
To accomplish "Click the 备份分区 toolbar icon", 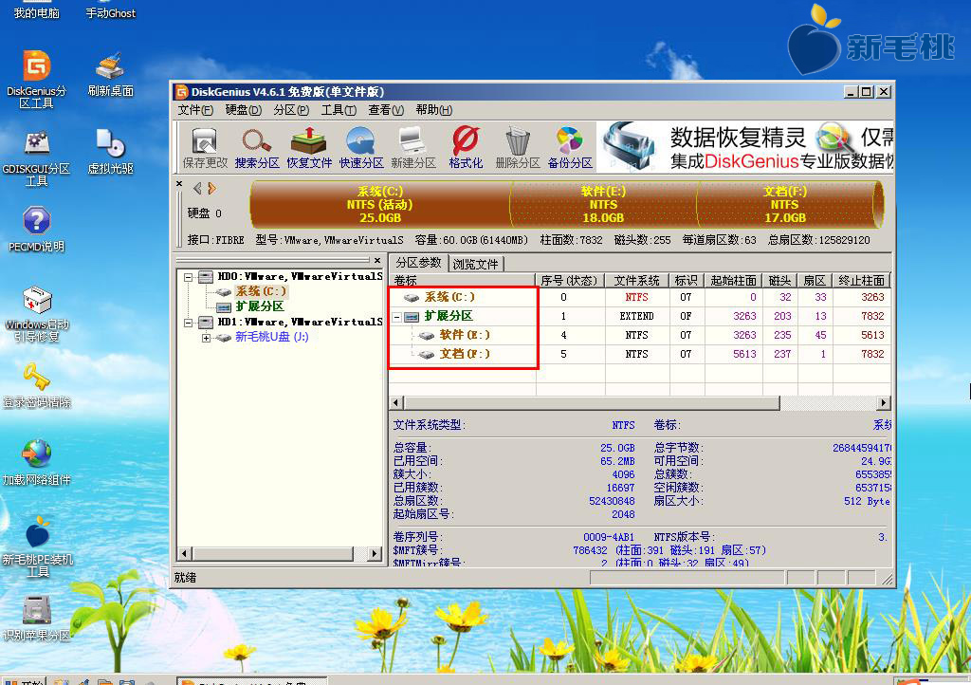I will coord(569,148).
